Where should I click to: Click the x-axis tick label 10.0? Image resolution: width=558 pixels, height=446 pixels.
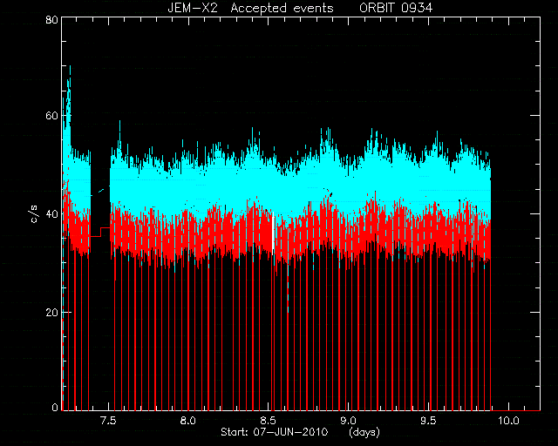(508, 421)
